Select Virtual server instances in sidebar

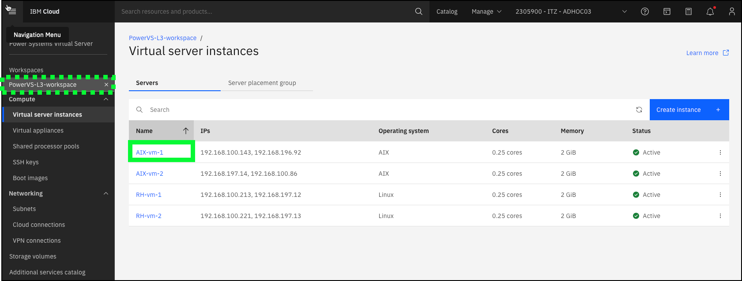click(58, 115)
